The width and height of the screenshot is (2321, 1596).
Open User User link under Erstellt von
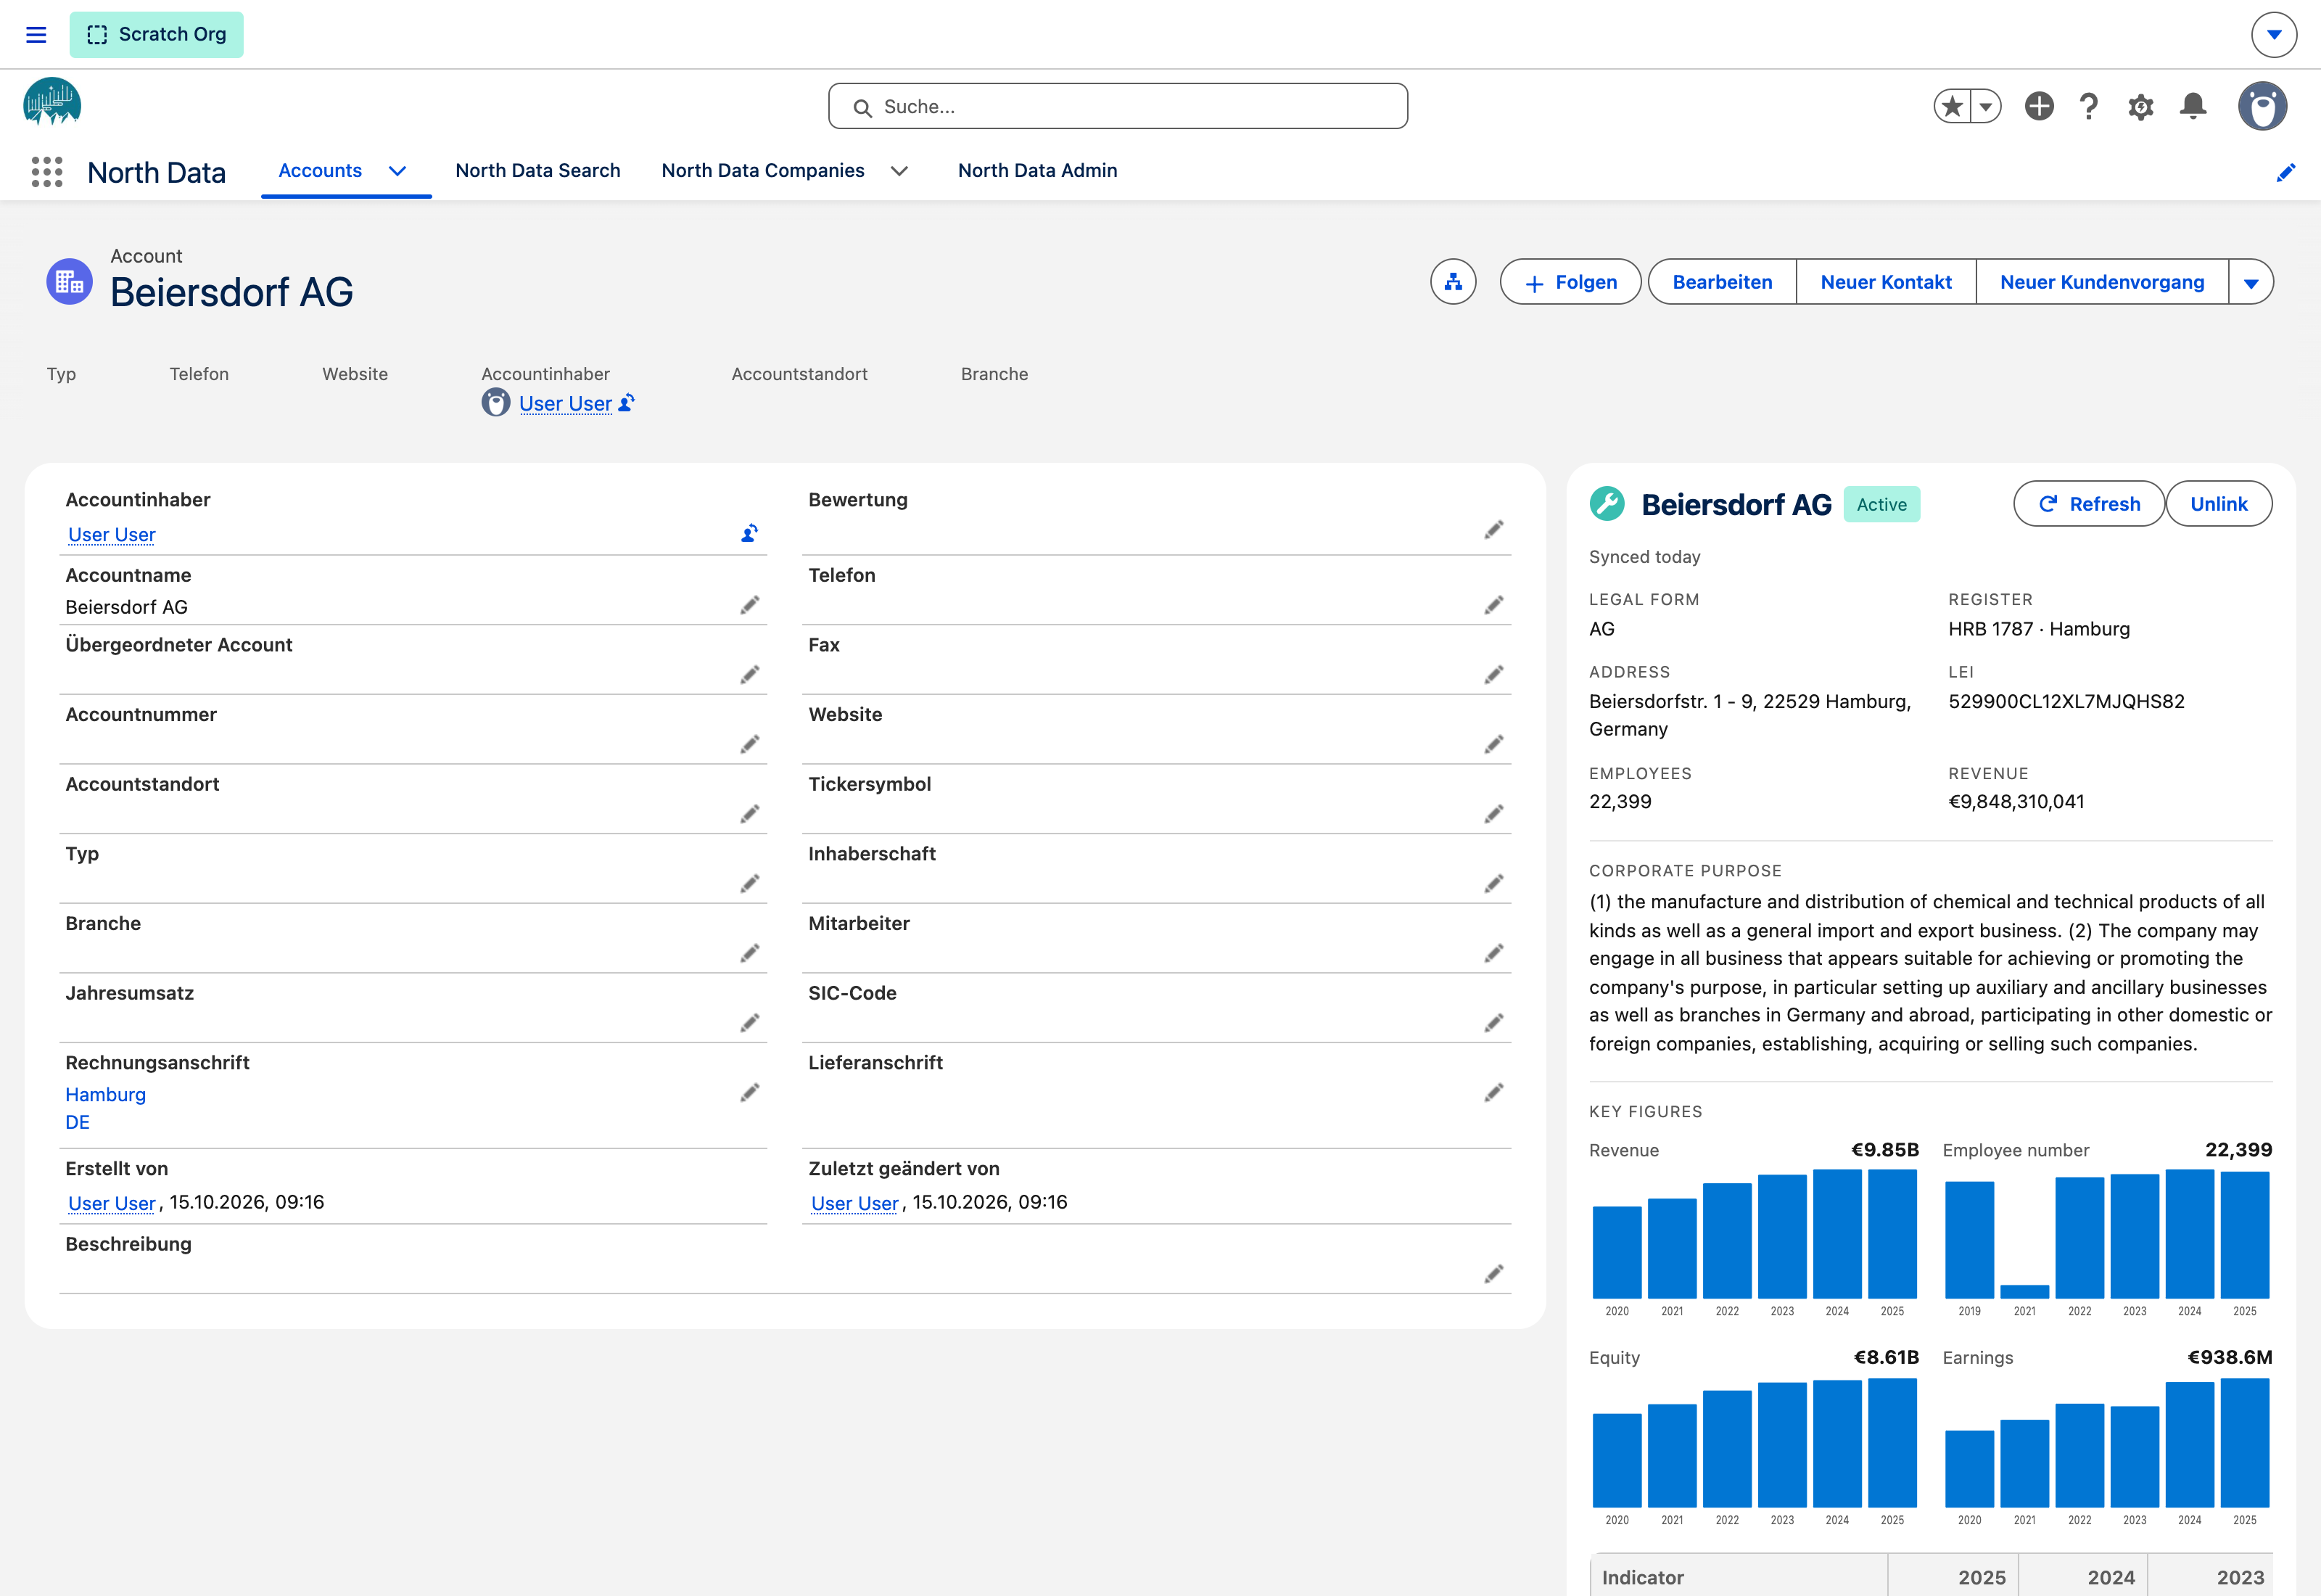(112, 1203)
